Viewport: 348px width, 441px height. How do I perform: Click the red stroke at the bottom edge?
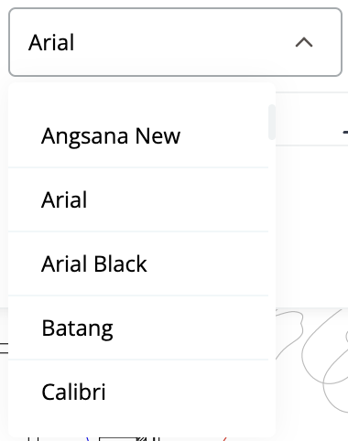pyautogui.click(x=224, y=439)
